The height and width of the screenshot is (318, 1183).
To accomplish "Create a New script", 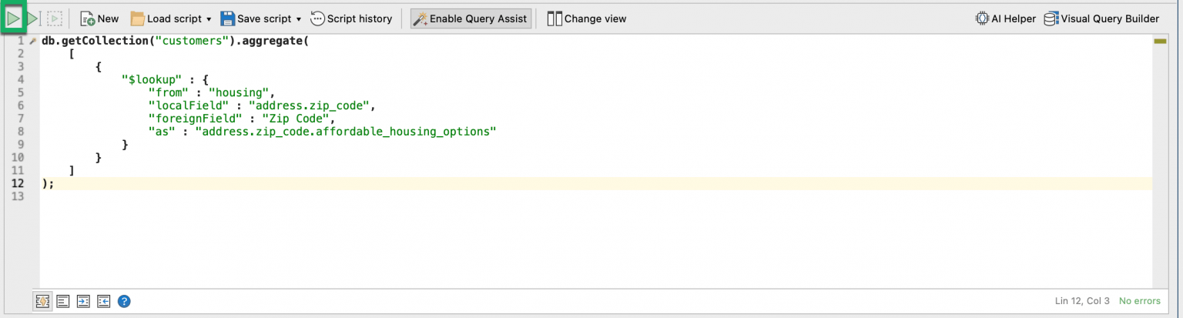I will click(99, 18).
